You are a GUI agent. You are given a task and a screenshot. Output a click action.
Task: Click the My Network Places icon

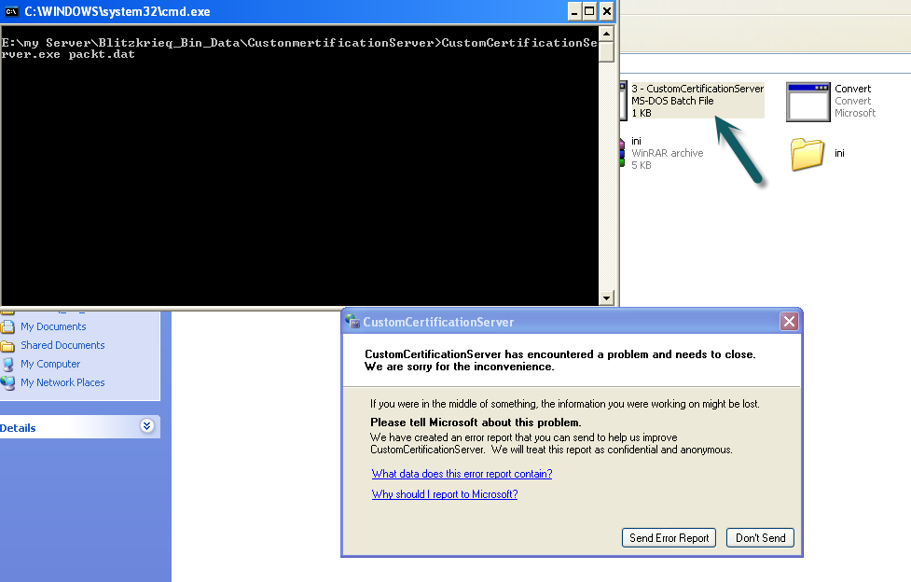[x=7, y=383]
